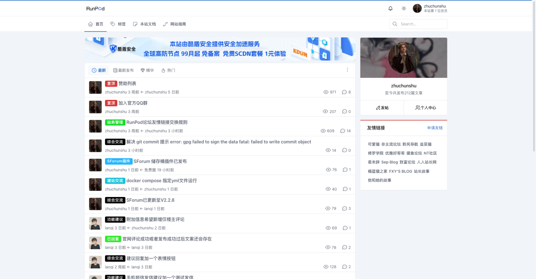
Task: Open the three-dot more options menu
Action: [x=347, y=70]
